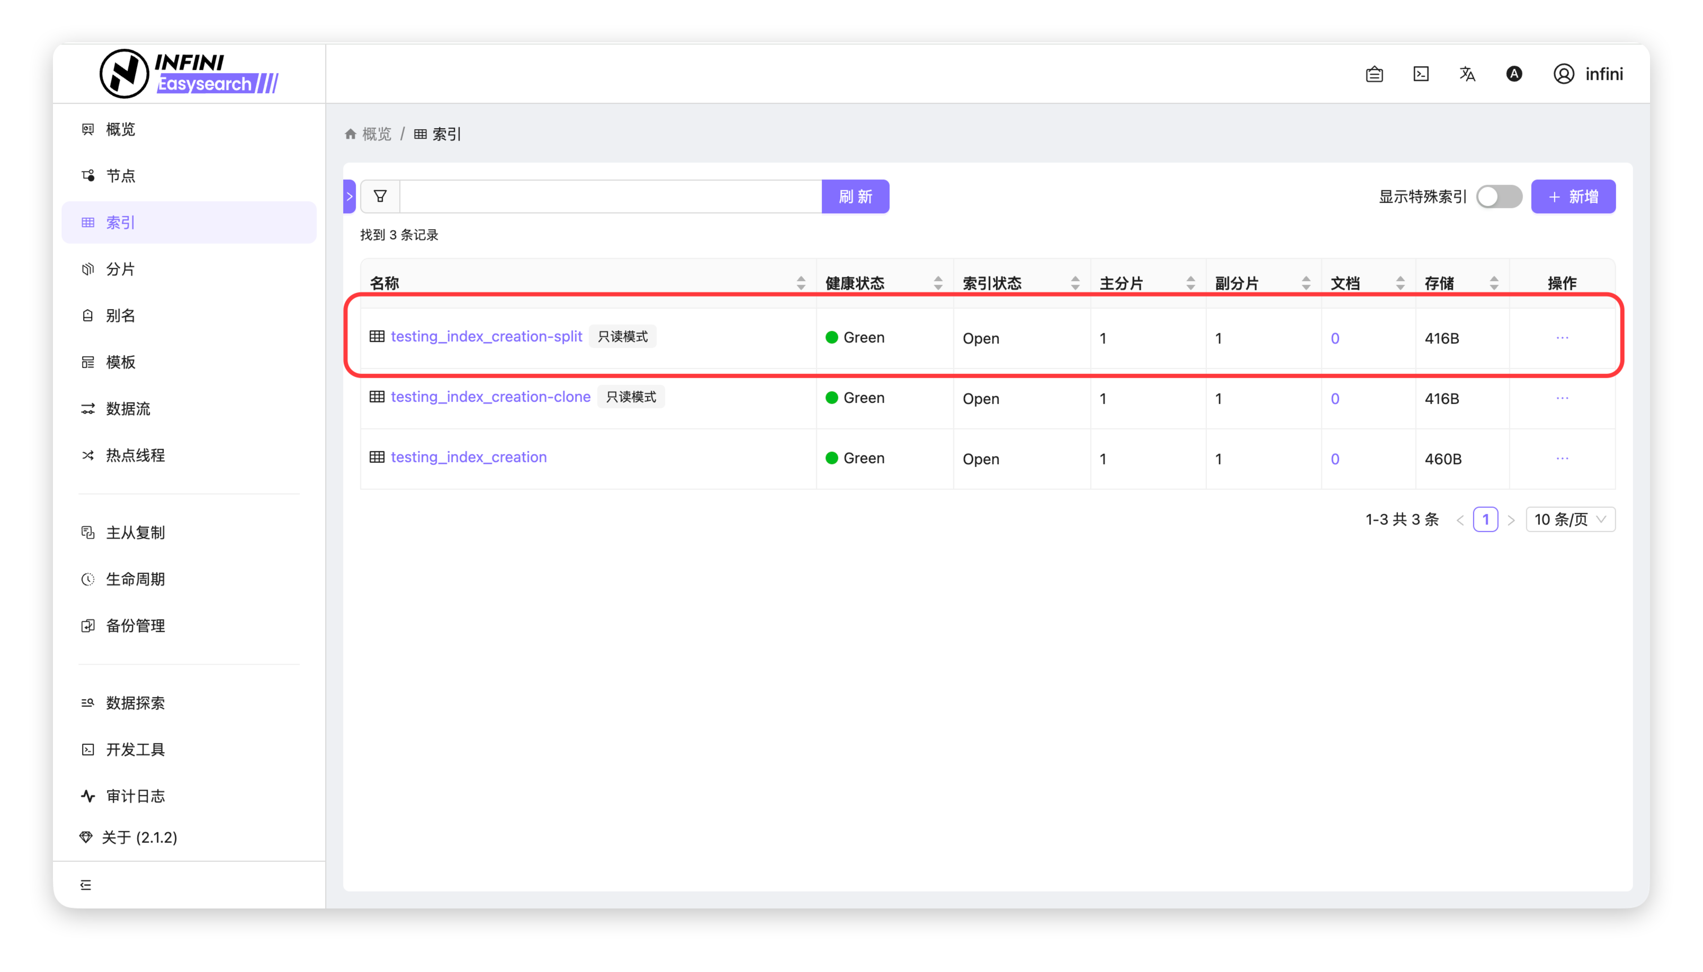Viewport: 1703px width, 972px height.
Task: Click the dark theme 'A' icon
Action: tap(1513, 74)
